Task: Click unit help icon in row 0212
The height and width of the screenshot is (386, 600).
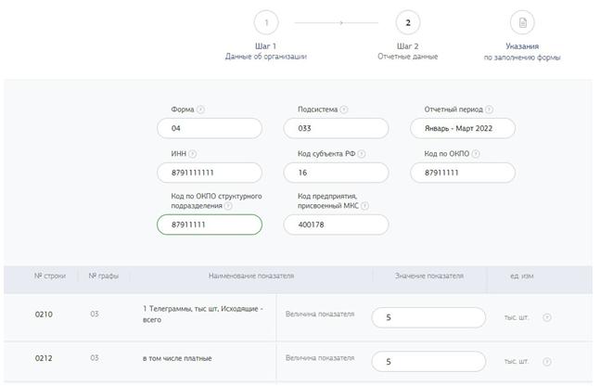Action: [x=547, y=362]
